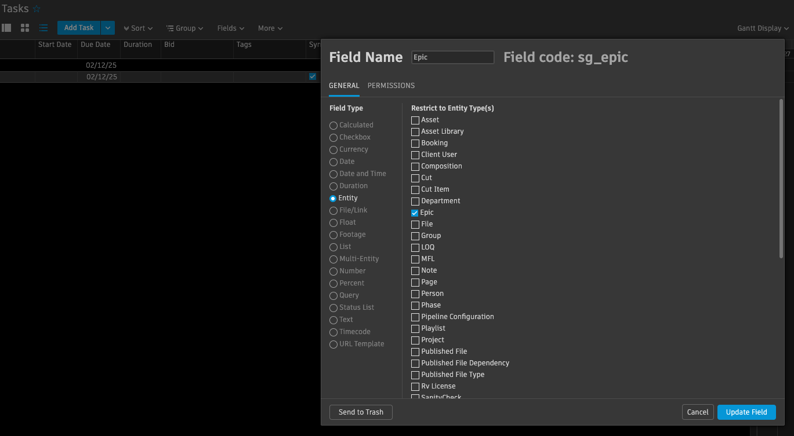Check the Asset entity type
Image resolution: width=794 pixels, height=436 pixels.
[x=415, y=120]
